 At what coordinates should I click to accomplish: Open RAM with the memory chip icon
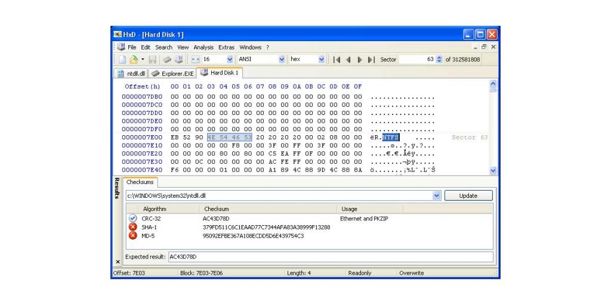click(167, 60)
